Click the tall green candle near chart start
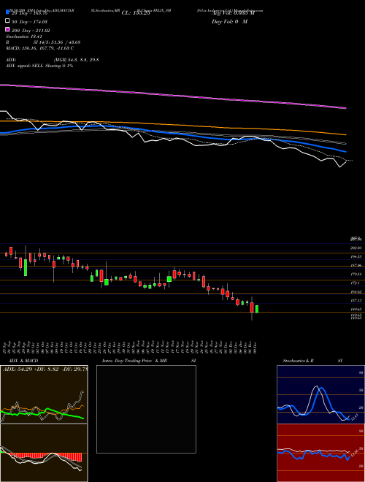This screenshot has width=365, height=482. (x=26, y=267)
